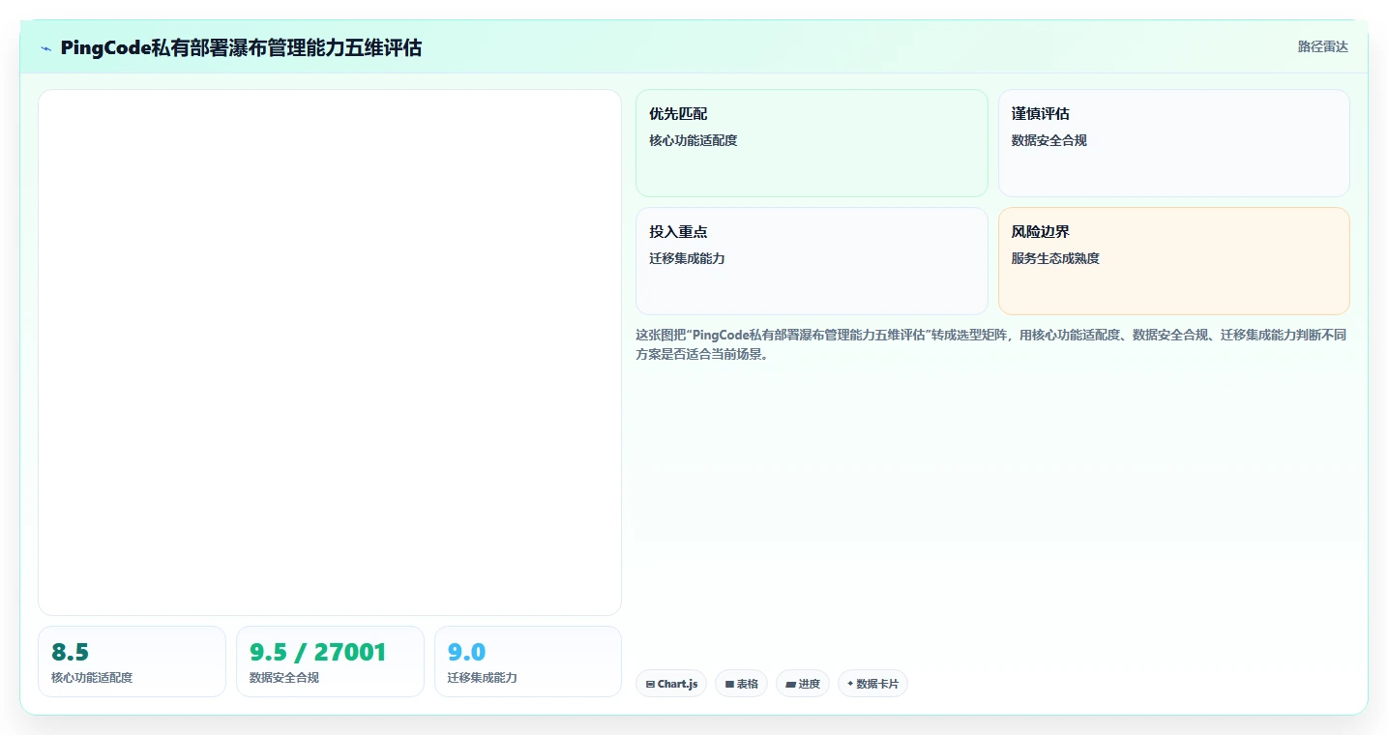
Task: Click the lightning icon beside the PingCode title
Action: point(46,48)
